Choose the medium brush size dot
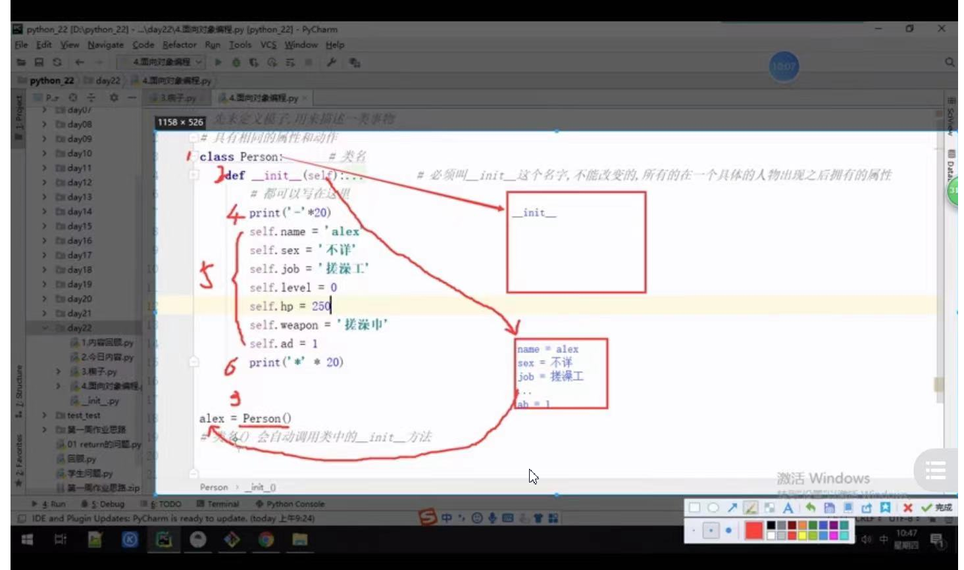Screen dimensions: 964x570 (711, 531)
